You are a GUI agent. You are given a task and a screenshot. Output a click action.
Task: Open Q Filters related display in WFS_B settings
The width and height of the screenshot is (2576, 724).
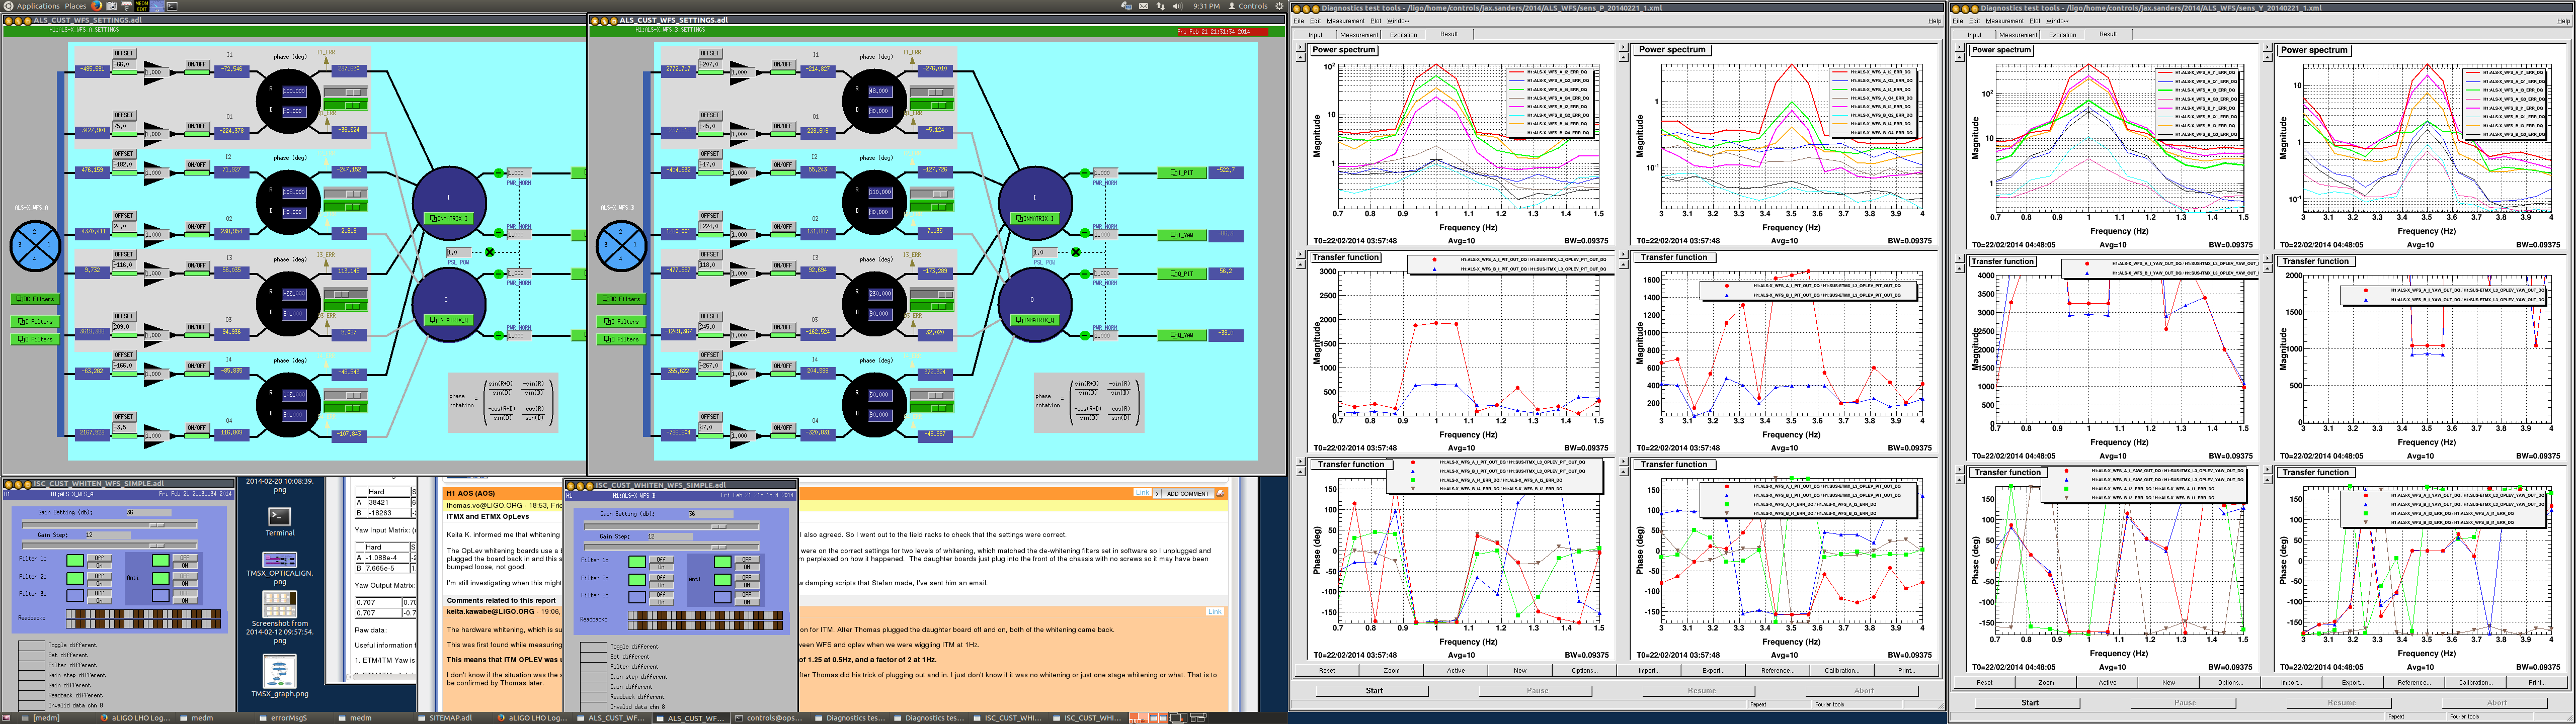click(621, 340)
